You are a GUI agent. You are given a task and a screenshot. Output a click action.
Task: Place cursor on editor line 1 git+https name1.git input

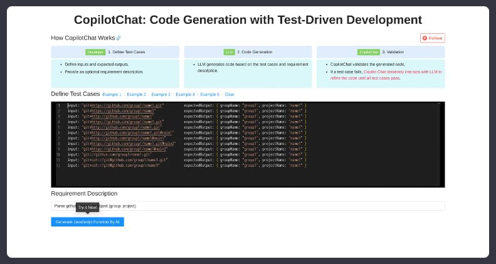click(123, 105)
